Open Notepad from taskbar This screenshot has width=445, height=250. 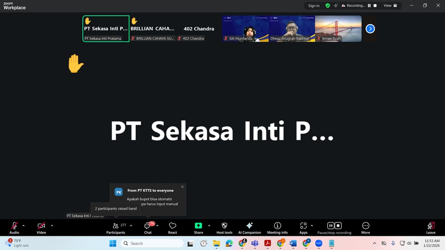tap(331, 244)
